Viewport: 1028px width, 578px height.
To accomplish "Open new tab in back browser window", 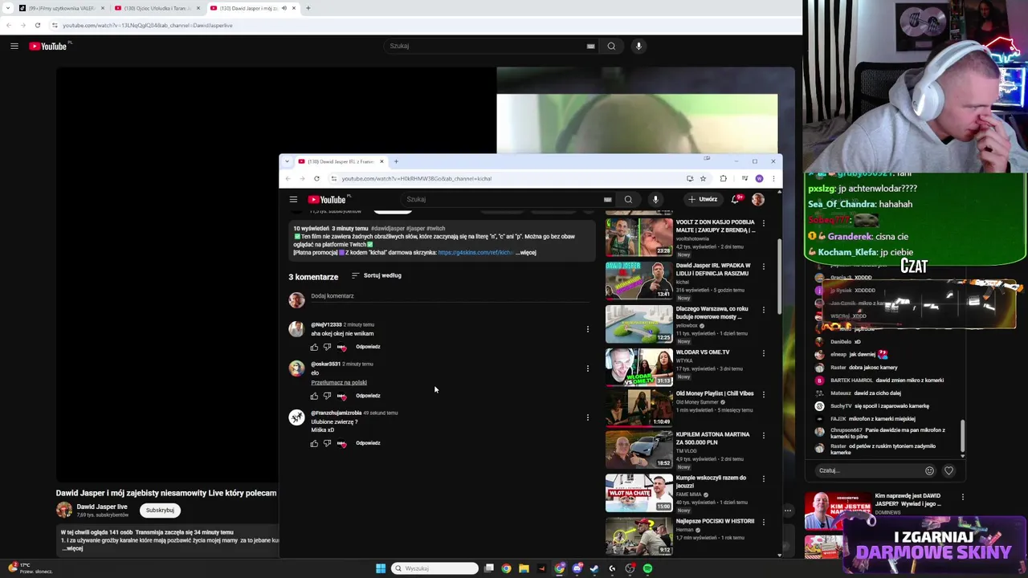I will click(x=308, y=8).
